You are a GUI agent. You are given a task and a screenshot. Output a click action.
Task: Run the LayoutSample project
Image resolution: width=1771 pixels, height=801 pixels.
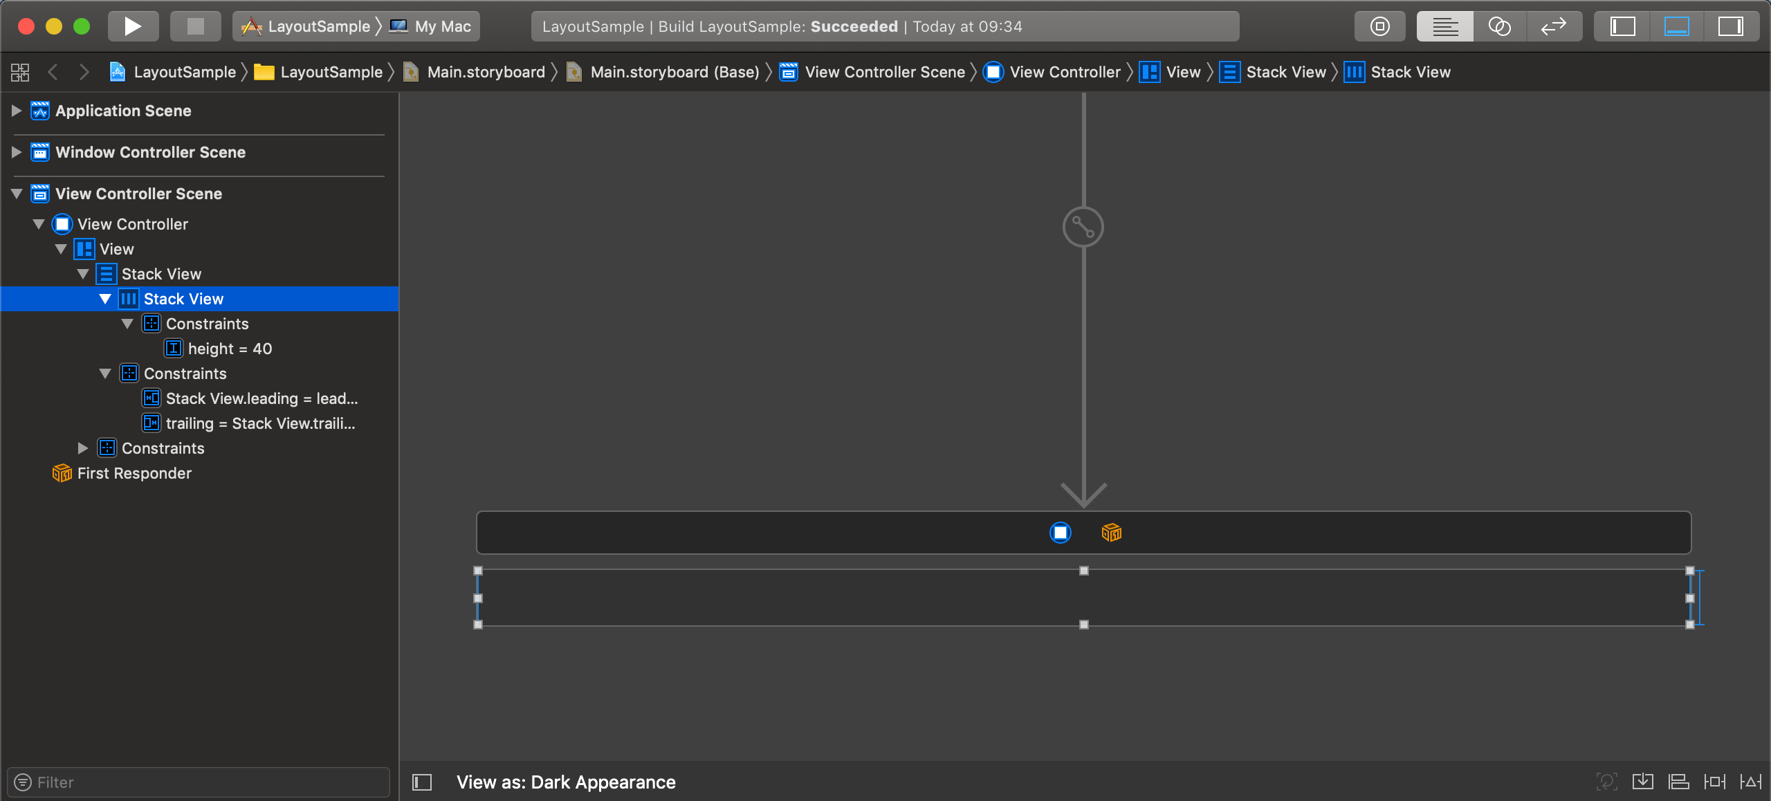tap(133, 26)
